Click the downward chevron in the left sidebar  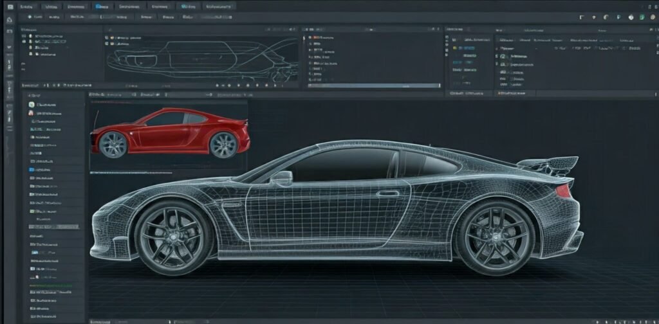pos(9,48)
